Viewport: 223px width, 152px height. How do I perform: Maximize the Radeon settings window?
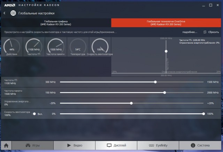pos(210,5)
